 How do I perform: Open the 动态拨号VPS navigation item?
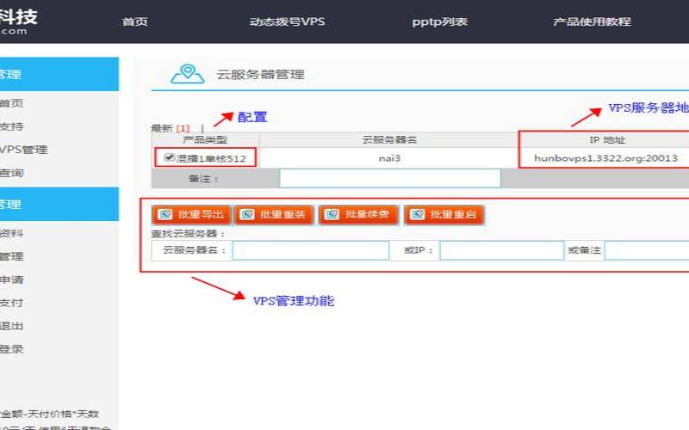tap(287, 21)
